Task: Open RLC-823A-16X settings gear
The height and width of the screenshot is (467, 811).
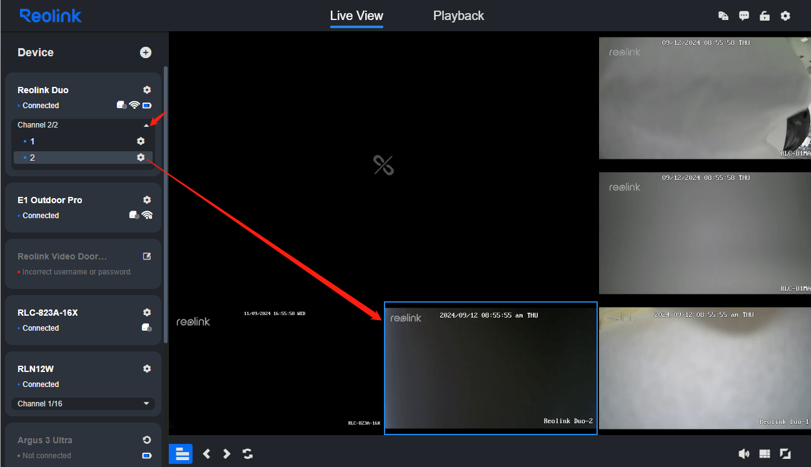Action: tap(147, 313)
